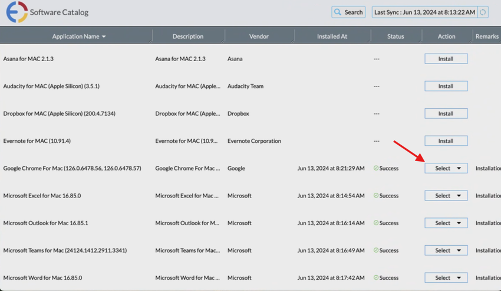Expand Select dropdown for Microsoft Word
The width and height of the screenshot is (501, 291).
pyautogui.click(x=446, y=278)
